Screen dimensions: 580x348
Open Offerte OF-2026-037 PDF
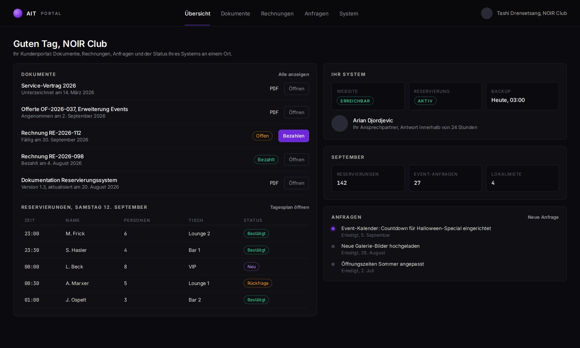point(297,112)
